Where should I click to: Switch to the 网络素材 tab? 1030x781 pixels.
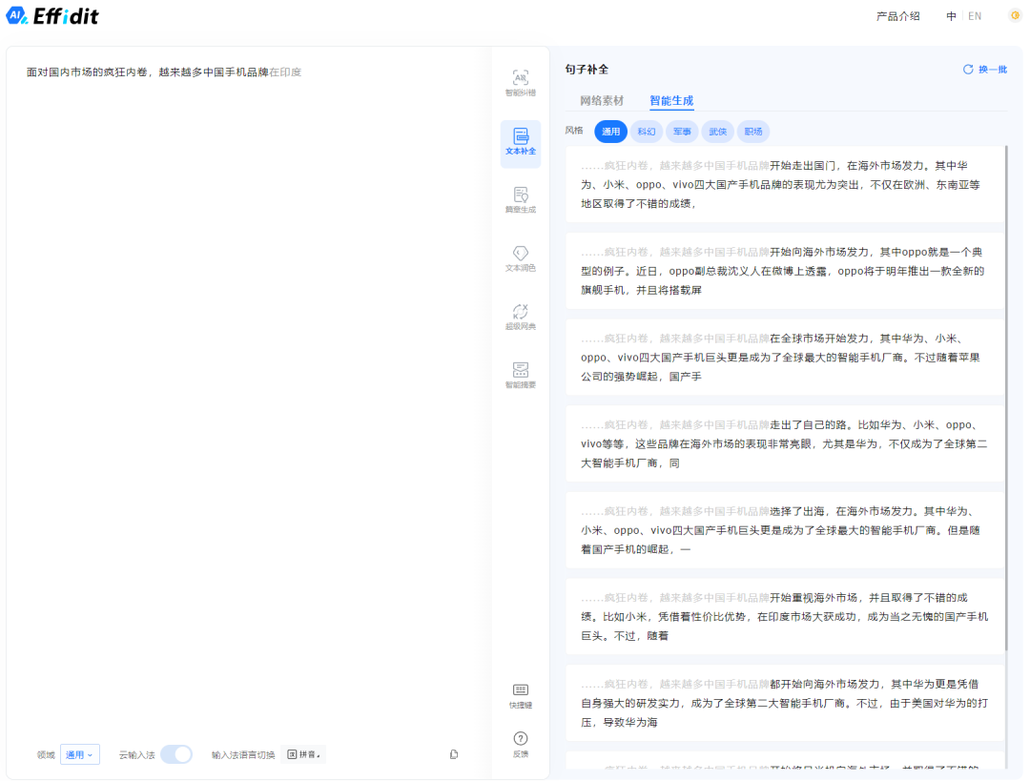(602, 100)
